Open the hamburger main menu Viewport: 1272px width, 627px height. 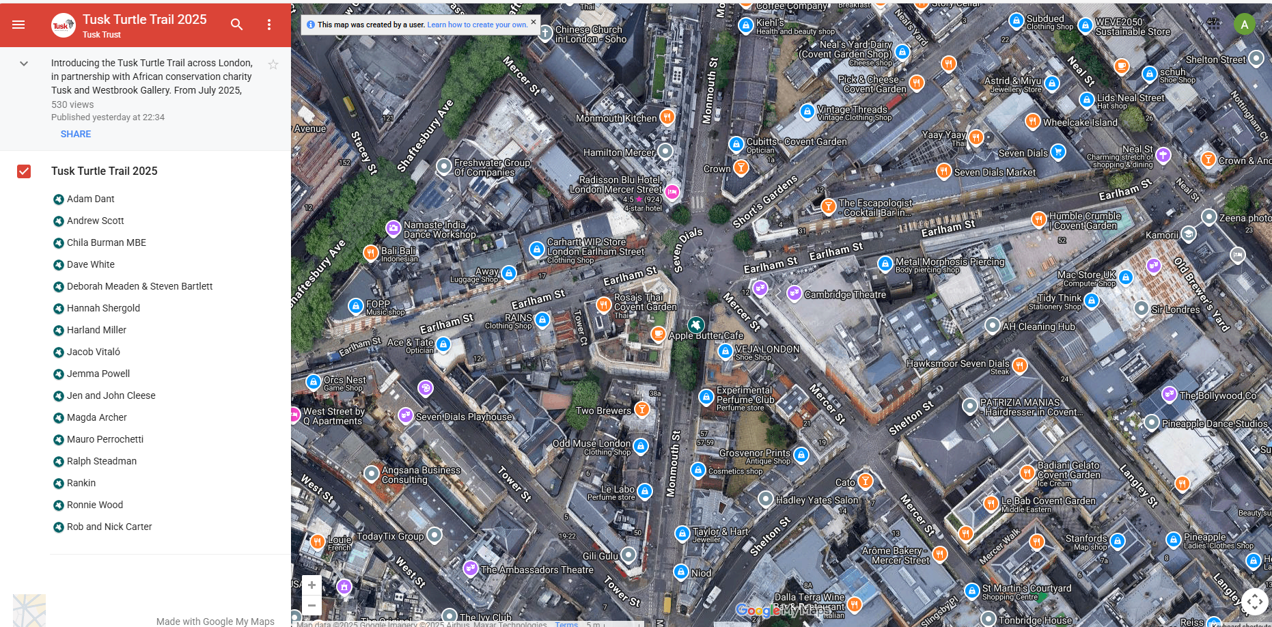tap(18, 25)
